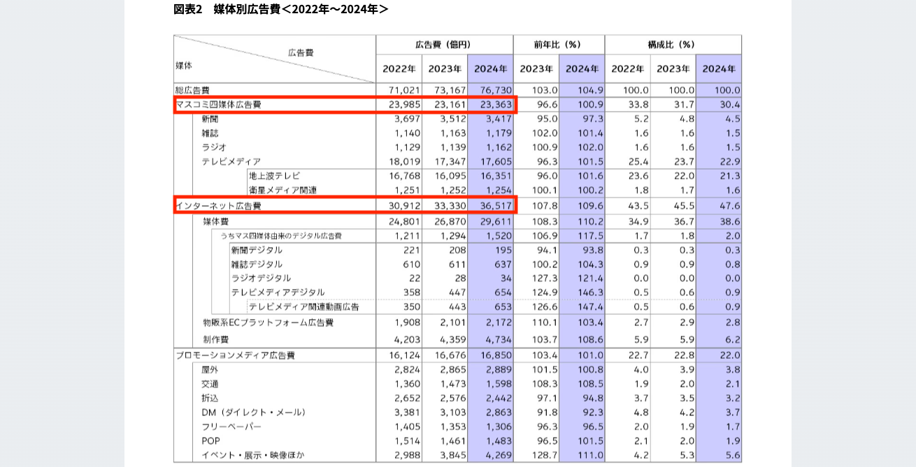916x467 pixels.
Task: Click the 媒体費 row label
Action: pyautogui.click(x=216, y=221)
